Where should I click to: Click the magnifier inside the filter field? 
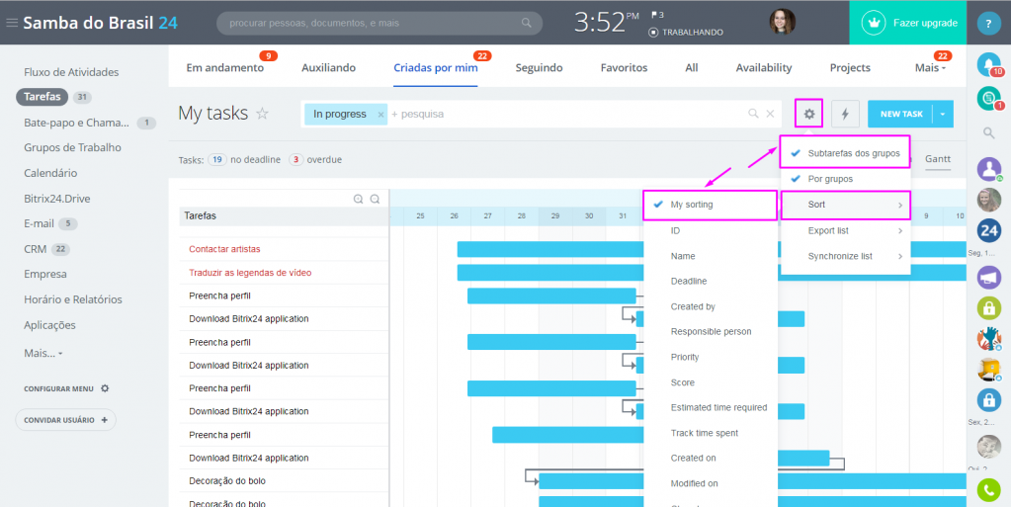pos(753,114)
